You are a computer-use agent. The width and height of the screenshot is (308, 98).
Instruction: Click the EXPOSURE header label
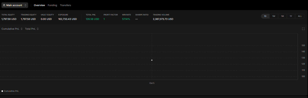[x=63, y=15]
